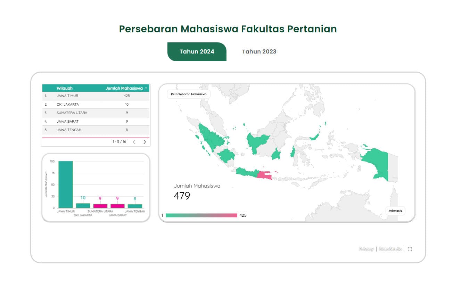Viewport: 462px width, 287px height.
Task: Open the Tahun 2023 tab
Action: click(259, 52)
